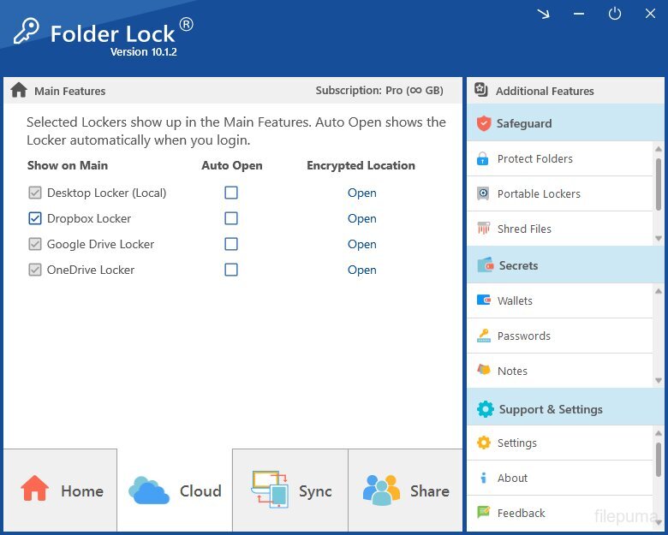The height and width of the screenshot is (535, 668).
Task: Select the Shred Files shredder icon
Action: pyautogui.click(x=483, y=229)
